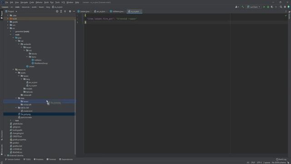Open Project tool window stripe button

[2, 15]
